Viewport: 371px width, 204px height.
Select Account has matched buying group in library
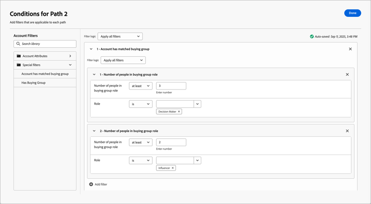pos(45,74)
